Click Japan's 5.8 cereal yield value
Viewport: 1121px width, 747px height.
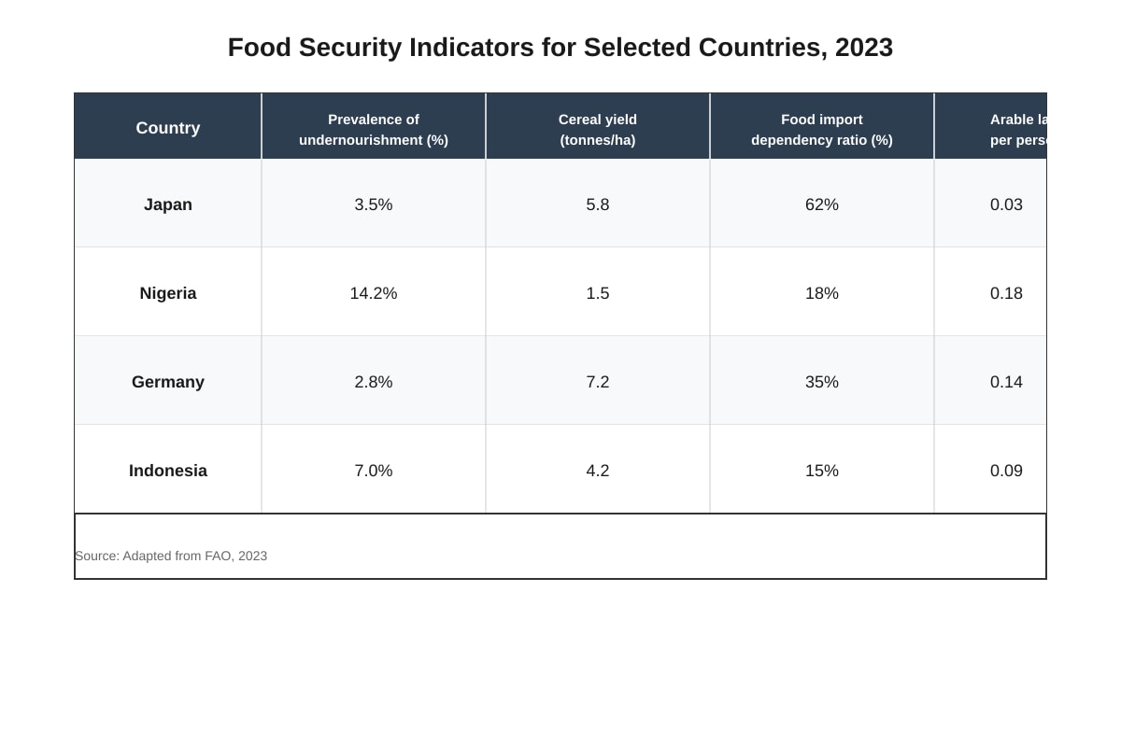pos(598,204)
